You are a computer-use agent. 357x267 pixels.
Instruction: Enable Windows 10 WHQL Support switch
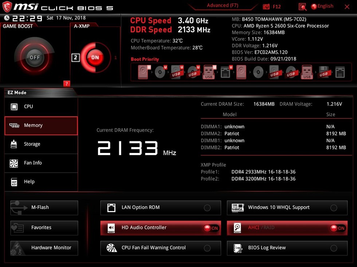coord(334,208)
